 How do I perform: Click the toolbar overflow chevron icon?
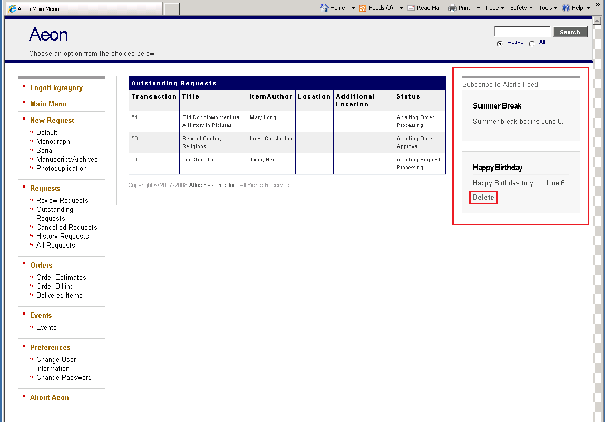pos(597,4)
